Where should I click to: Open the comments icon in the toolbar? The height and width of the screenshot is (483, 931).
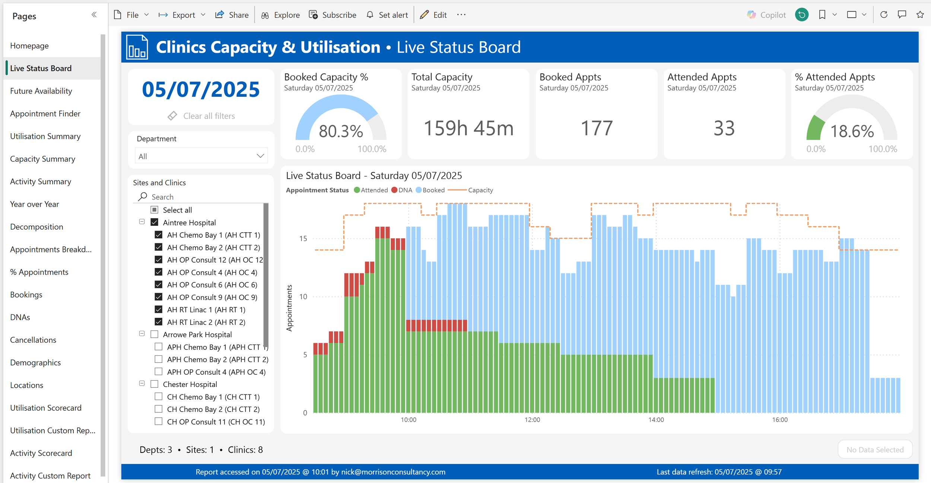pos(902,15)
